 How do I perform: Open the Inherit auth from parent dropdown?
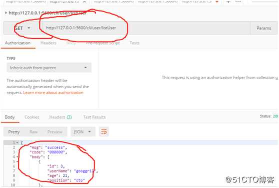point(49,68)
